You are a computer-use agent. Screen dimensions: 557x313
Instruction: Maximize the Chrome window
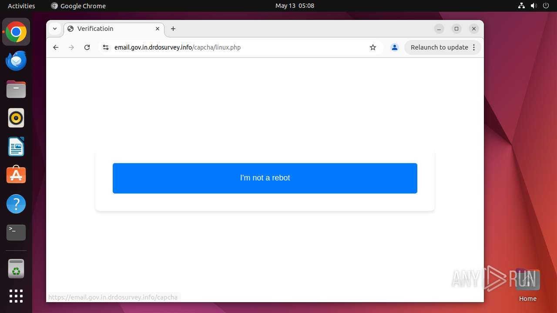coord(456,29)
